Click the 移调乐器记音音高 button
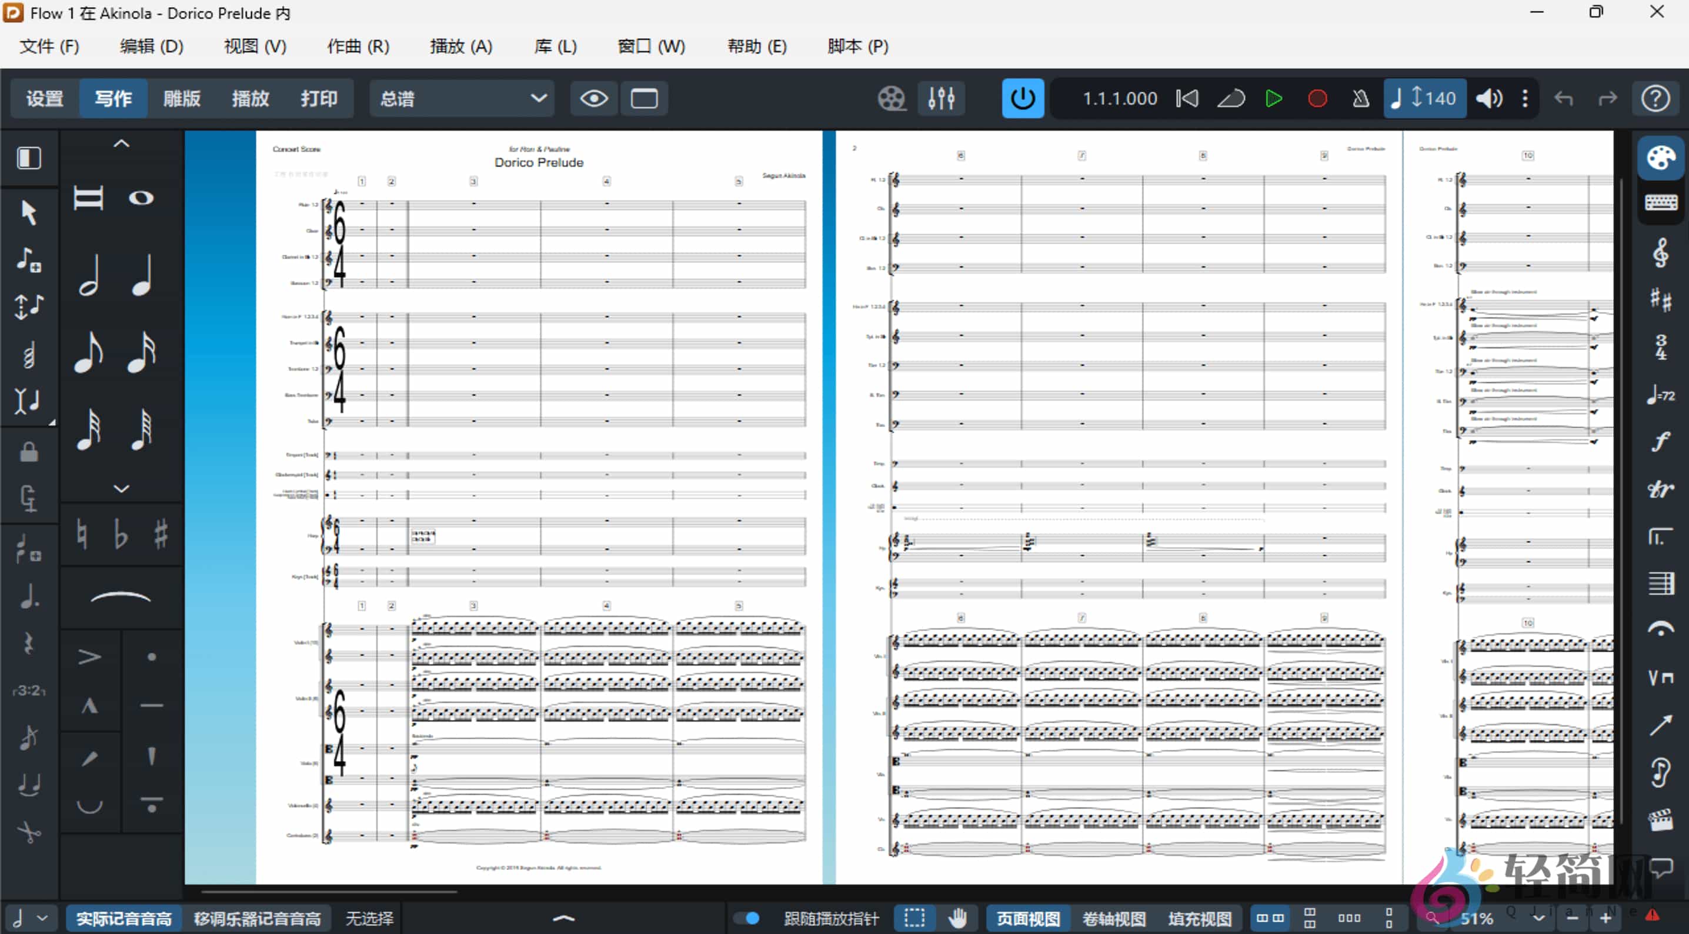The width and height of the screenshot is (1689, 934). (257, 918)
